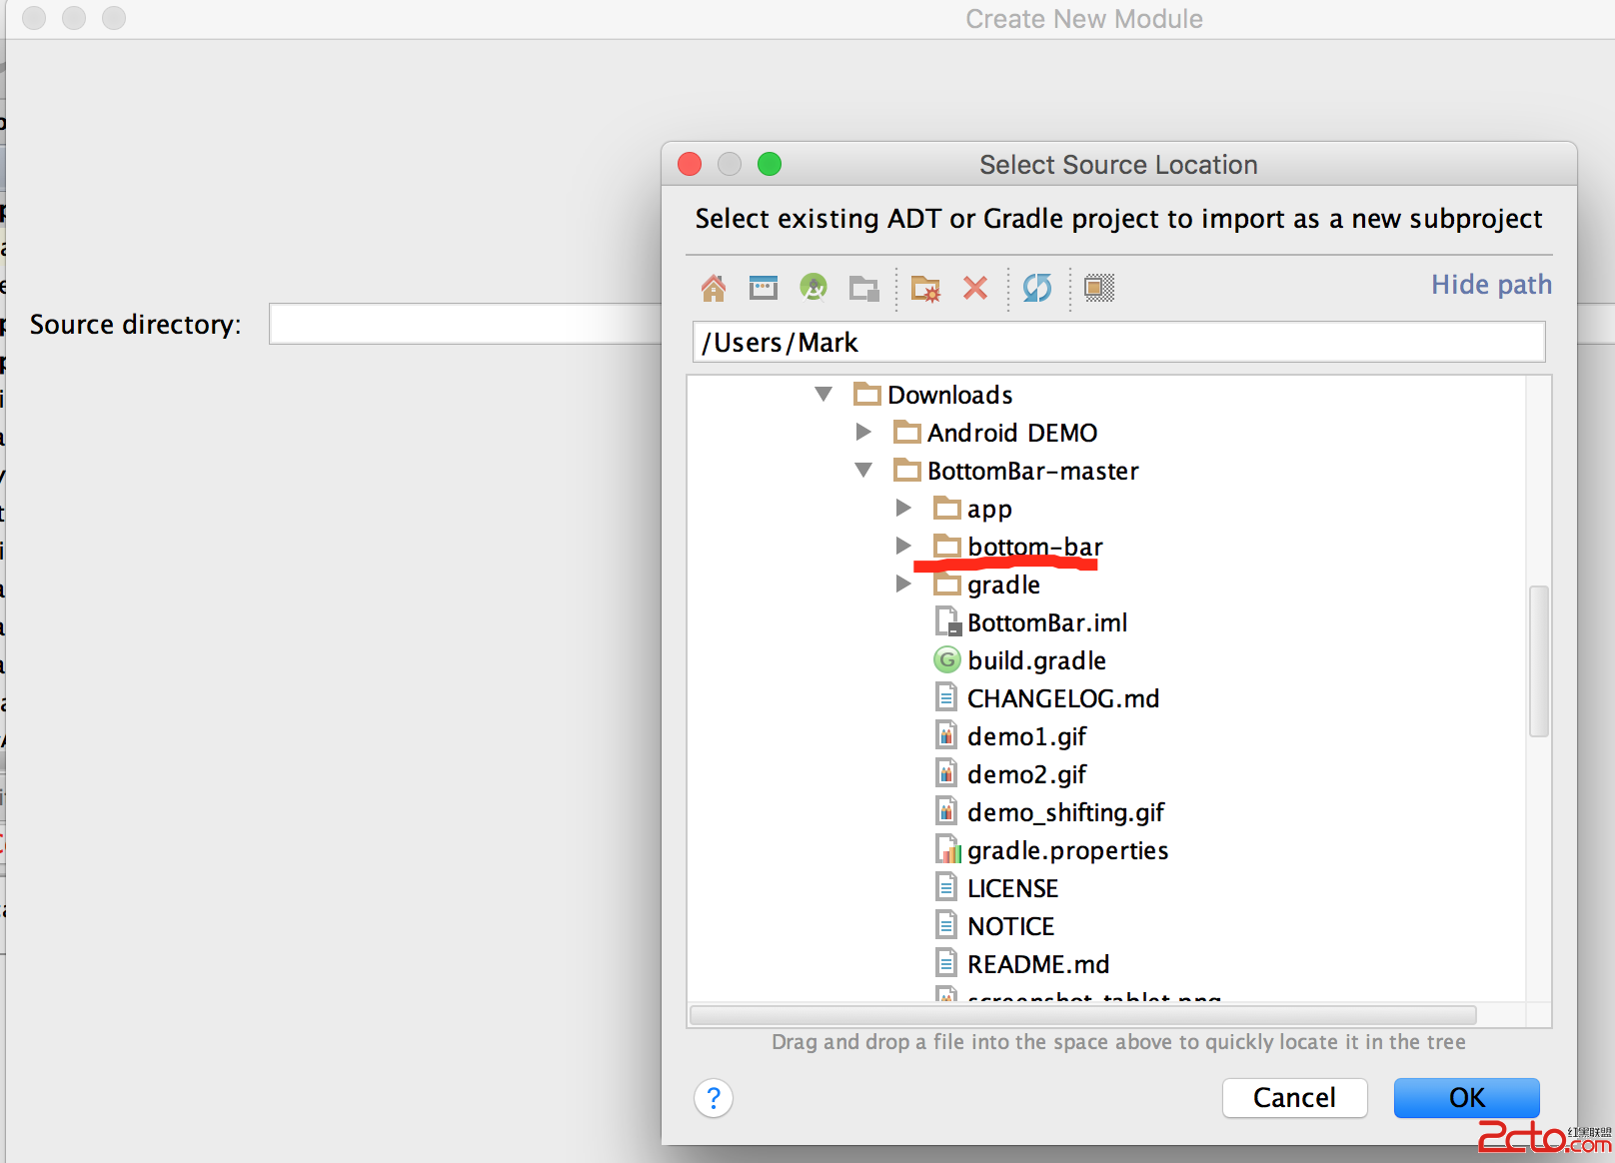Viewport: 1615px width, 1163px height.
Task: Click the New Folder toolbar icon
Action: (x=925, y=289)
